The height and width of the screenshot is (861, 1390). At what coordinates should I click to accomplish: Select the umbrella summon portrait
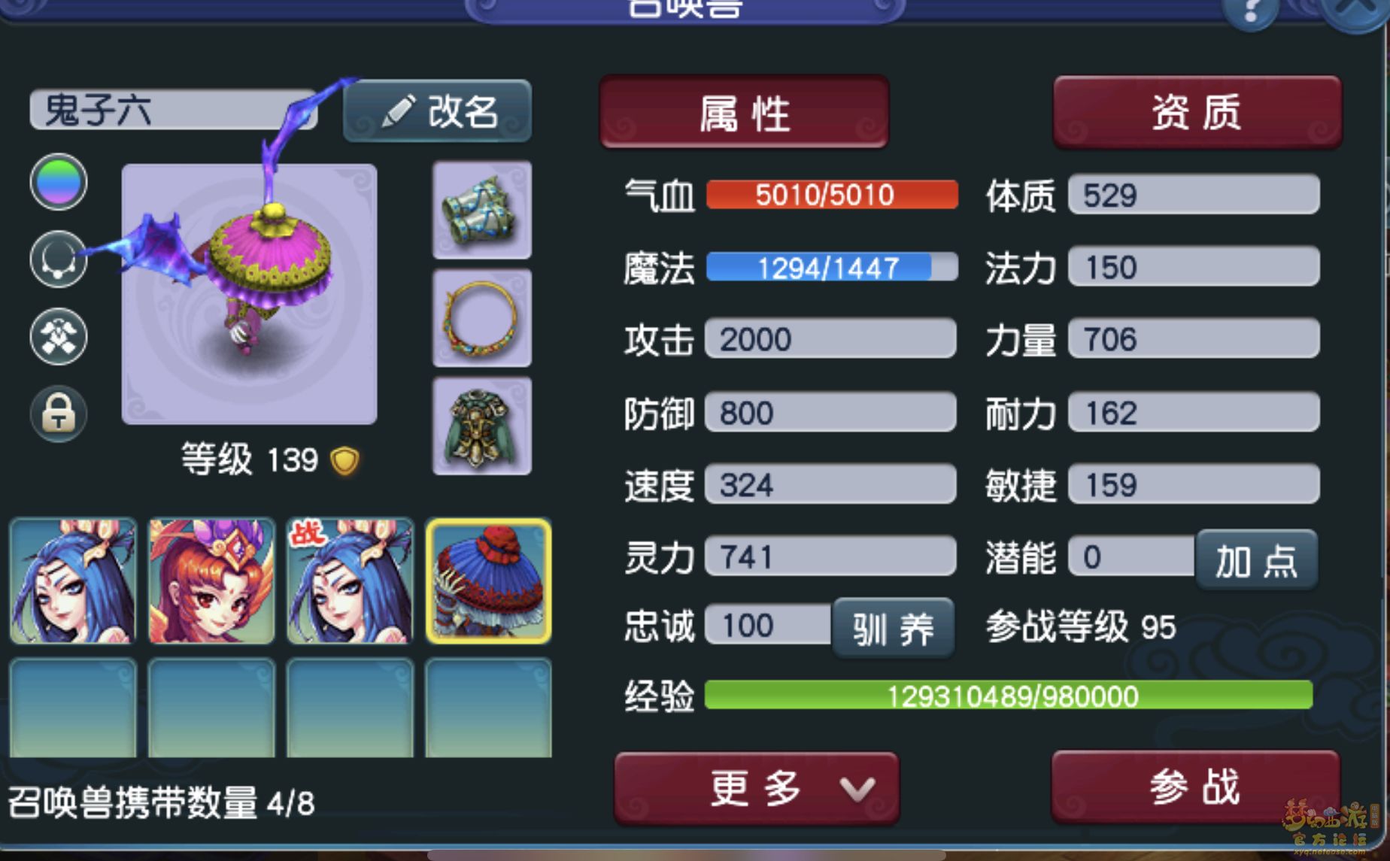[489, 581]
